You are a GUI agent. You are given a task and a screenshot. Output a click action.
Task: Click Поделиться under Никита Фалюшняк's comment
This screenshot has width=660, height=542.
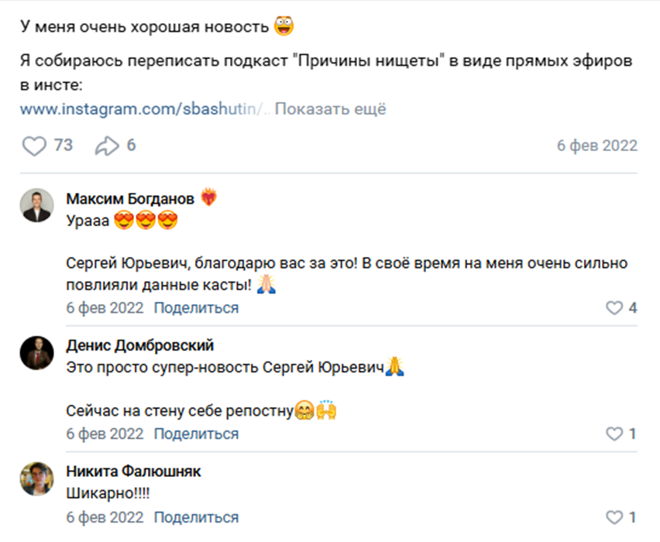click(x=196, y=518)
